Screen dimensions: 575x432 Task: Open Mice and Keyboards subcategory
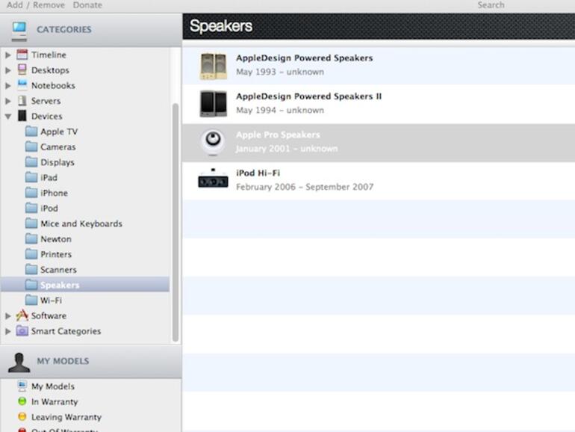pyautogui.click(x=81, y=224)
